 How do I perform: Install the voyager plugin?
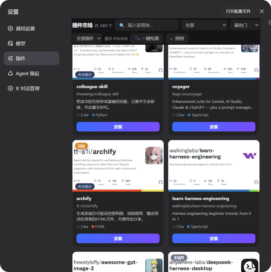(214, 127)
